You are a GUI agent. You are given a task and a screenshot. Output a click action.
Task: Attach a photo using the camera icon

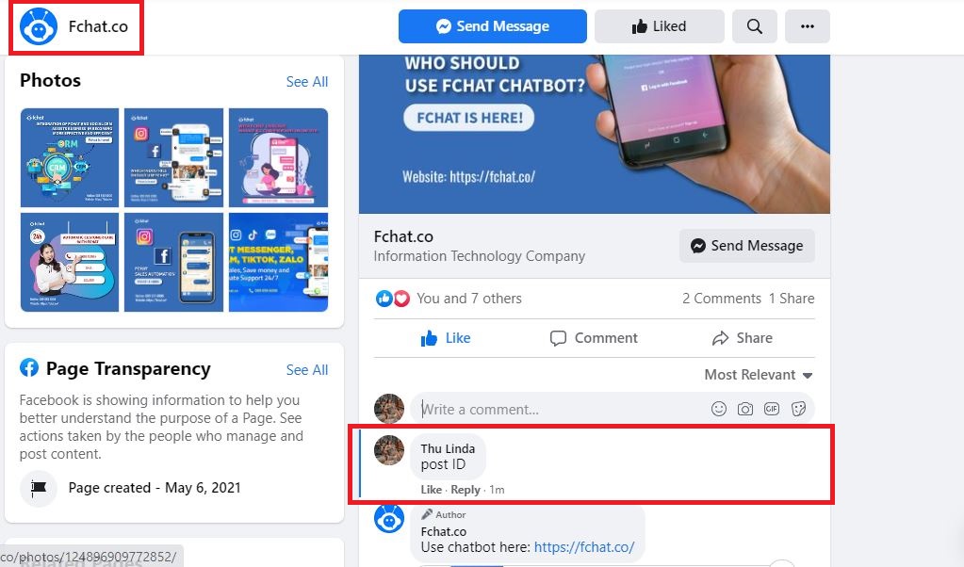point(745,409)
